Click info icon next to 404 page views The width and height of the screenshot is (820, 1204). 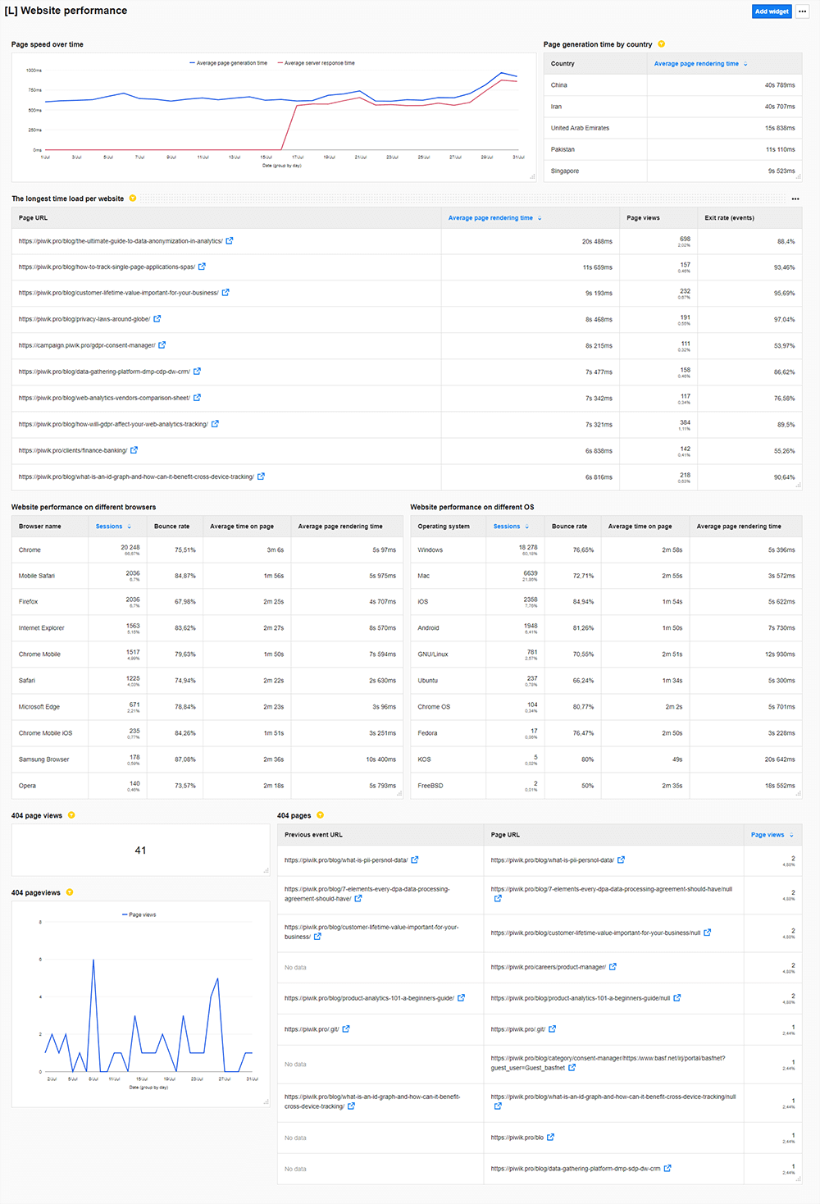point(71,815)
